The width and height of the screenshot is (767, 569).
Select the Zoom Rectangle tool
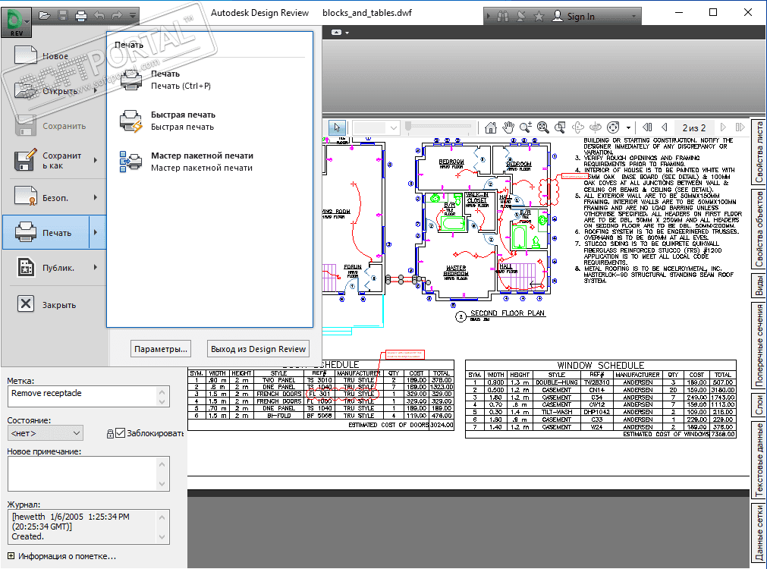(x=560, y=127)
